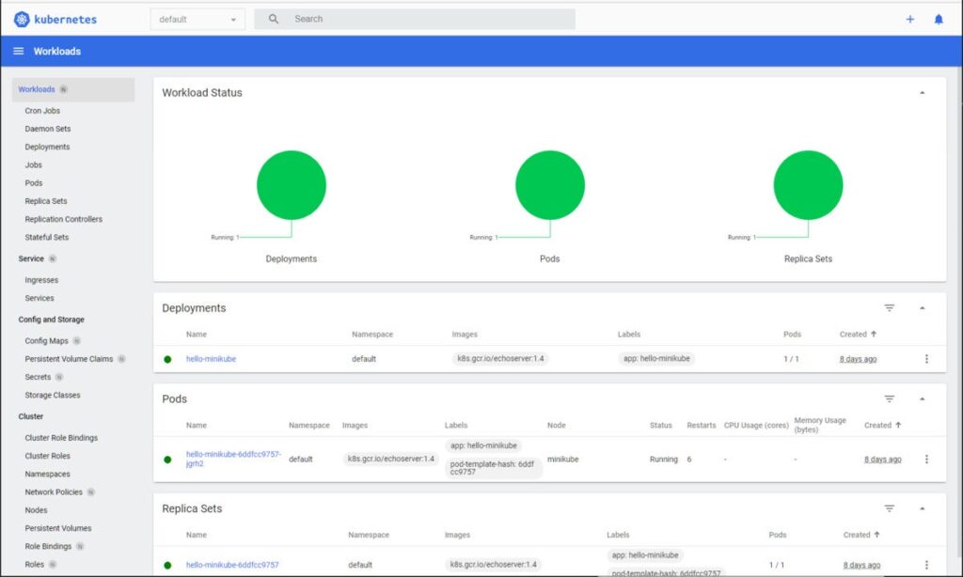This screenshot has width=963, height=577.
Task: Open the default namespace dropdown
Action: point(197,19)
